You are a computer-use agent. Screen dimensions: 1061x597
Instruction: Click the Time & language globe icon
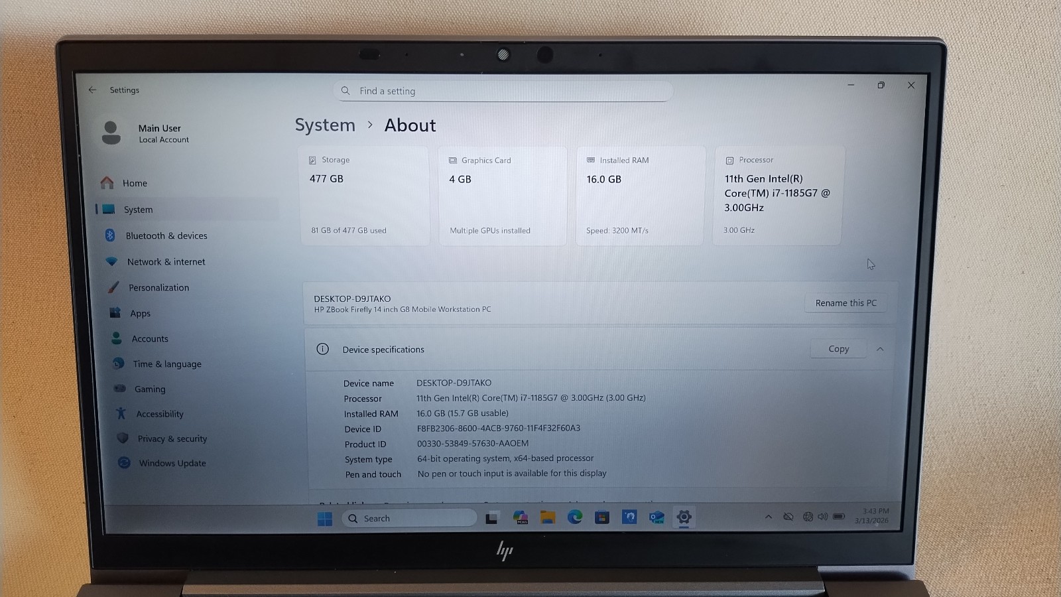118,364
